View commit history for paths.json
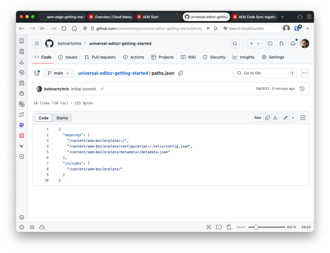Image resolution: width=330 pixels, height=253 pixels. [302, 89]
